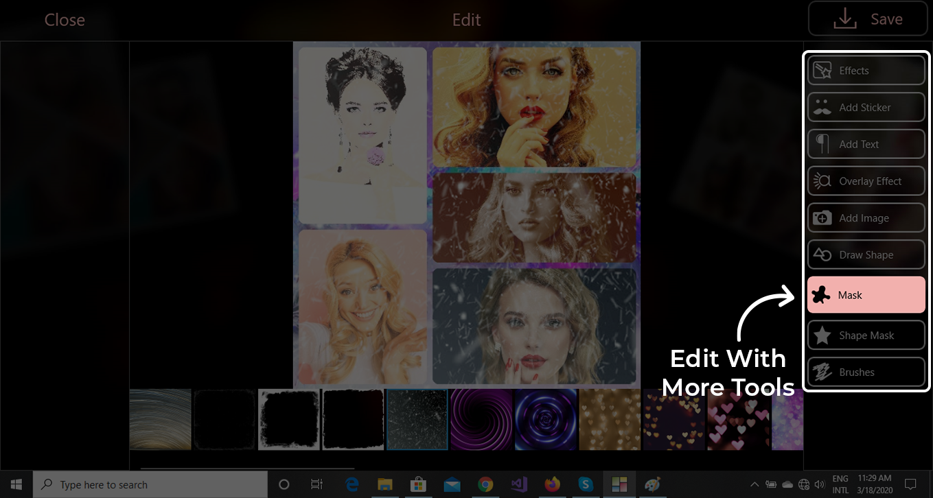Open Cortana from the taskbar
933x498 pixels.
coord(284,484)
